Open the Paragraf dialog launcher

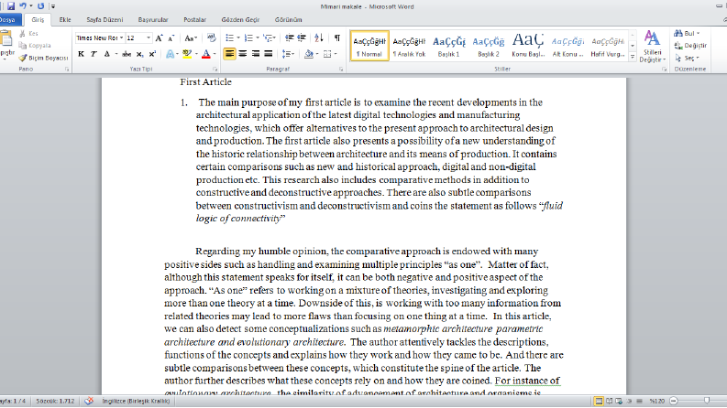coord(341,69)
